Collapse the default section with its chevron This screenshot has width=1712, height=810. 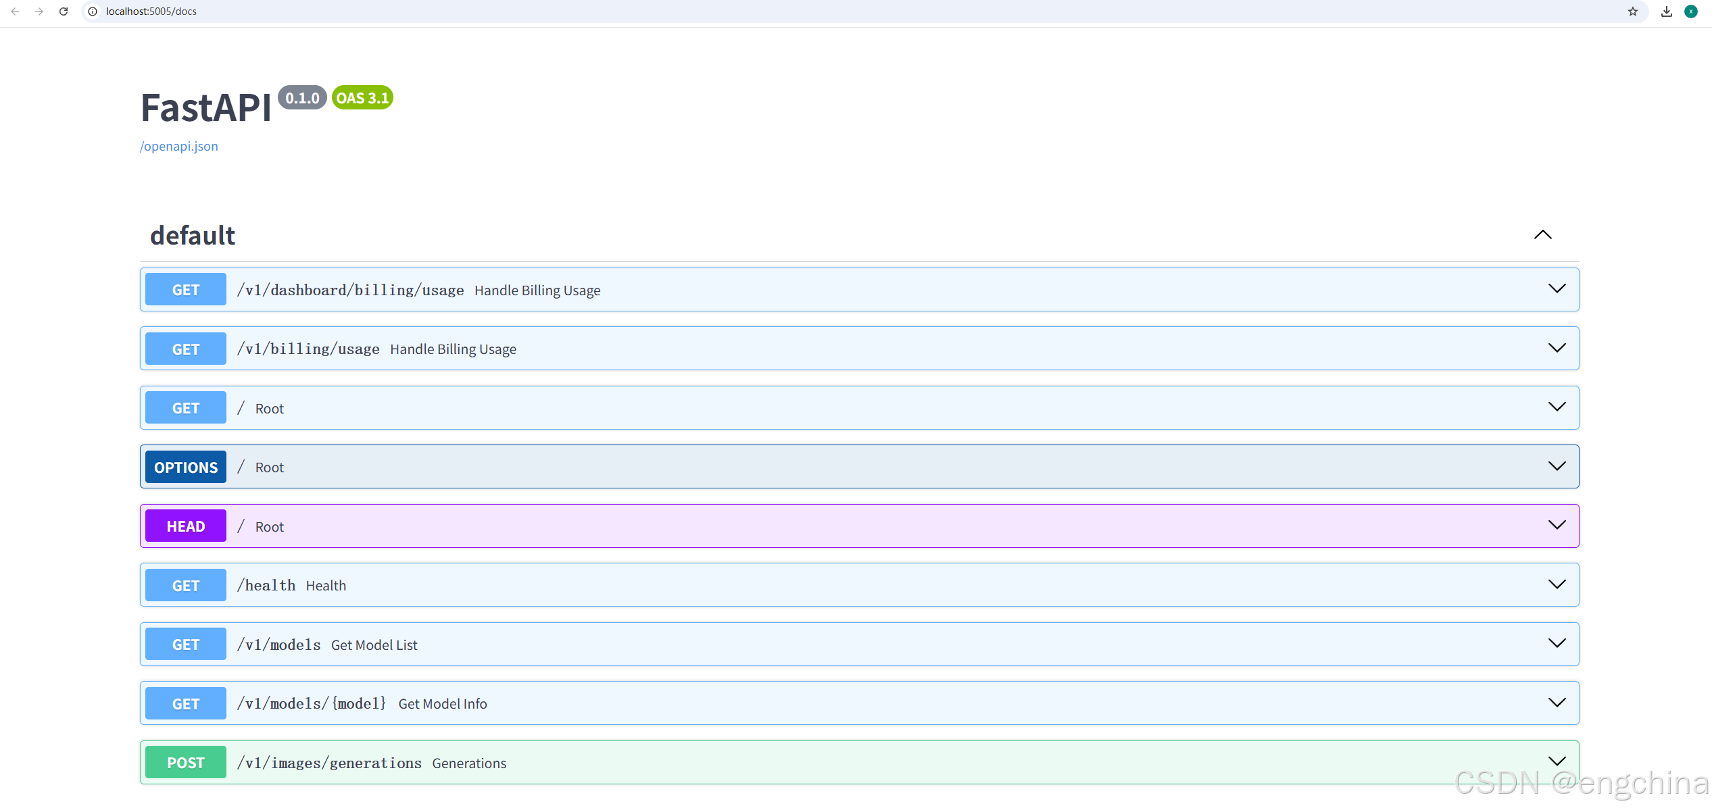[x=1543, y=235]
